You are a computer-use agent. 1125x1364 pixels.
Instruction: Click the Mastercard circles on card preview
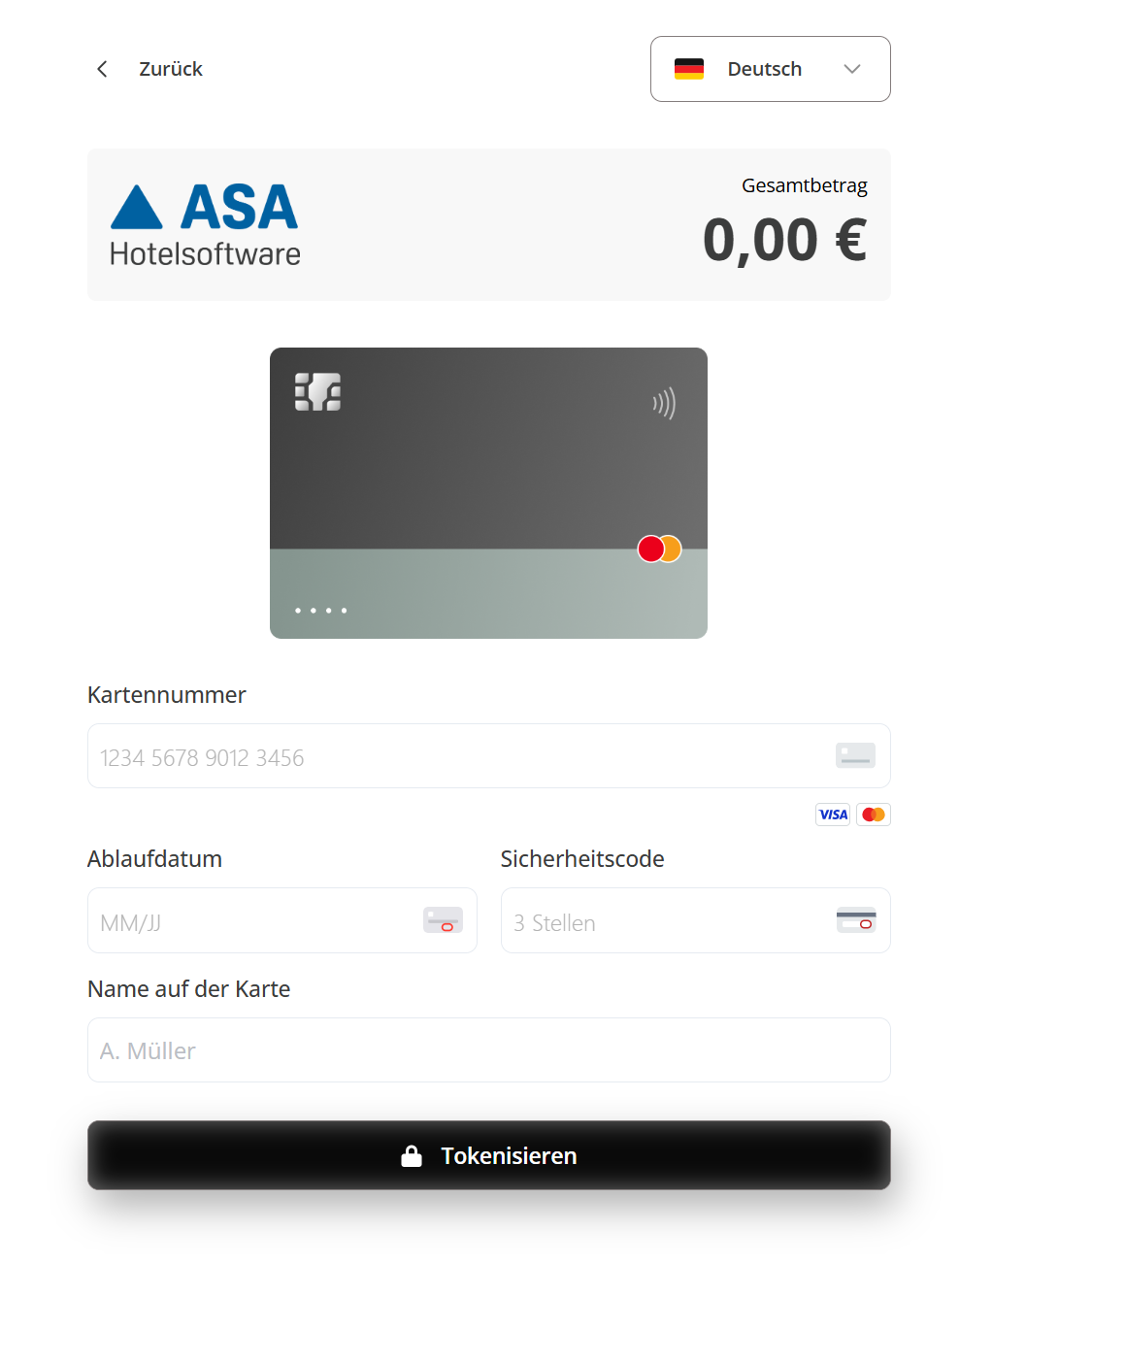(659, 549)
